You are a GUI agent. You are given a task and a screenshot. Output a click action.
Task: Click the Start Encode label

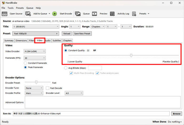tap(66, 14)
